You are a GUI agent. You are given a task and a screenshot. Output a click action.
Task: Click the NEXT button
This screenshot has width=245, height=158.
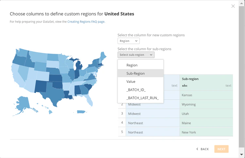tap(221, 149)
